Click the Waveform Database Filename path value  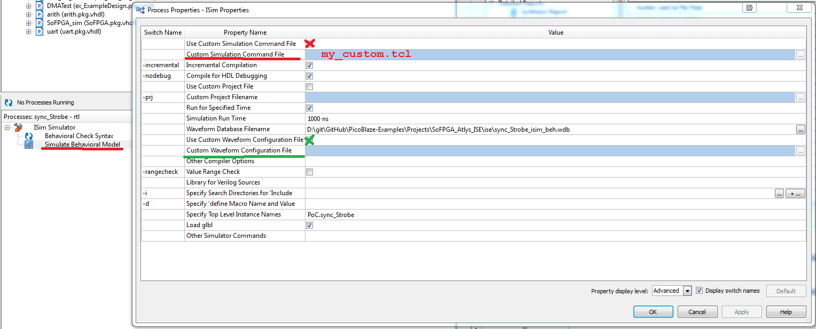click(438, 129)
